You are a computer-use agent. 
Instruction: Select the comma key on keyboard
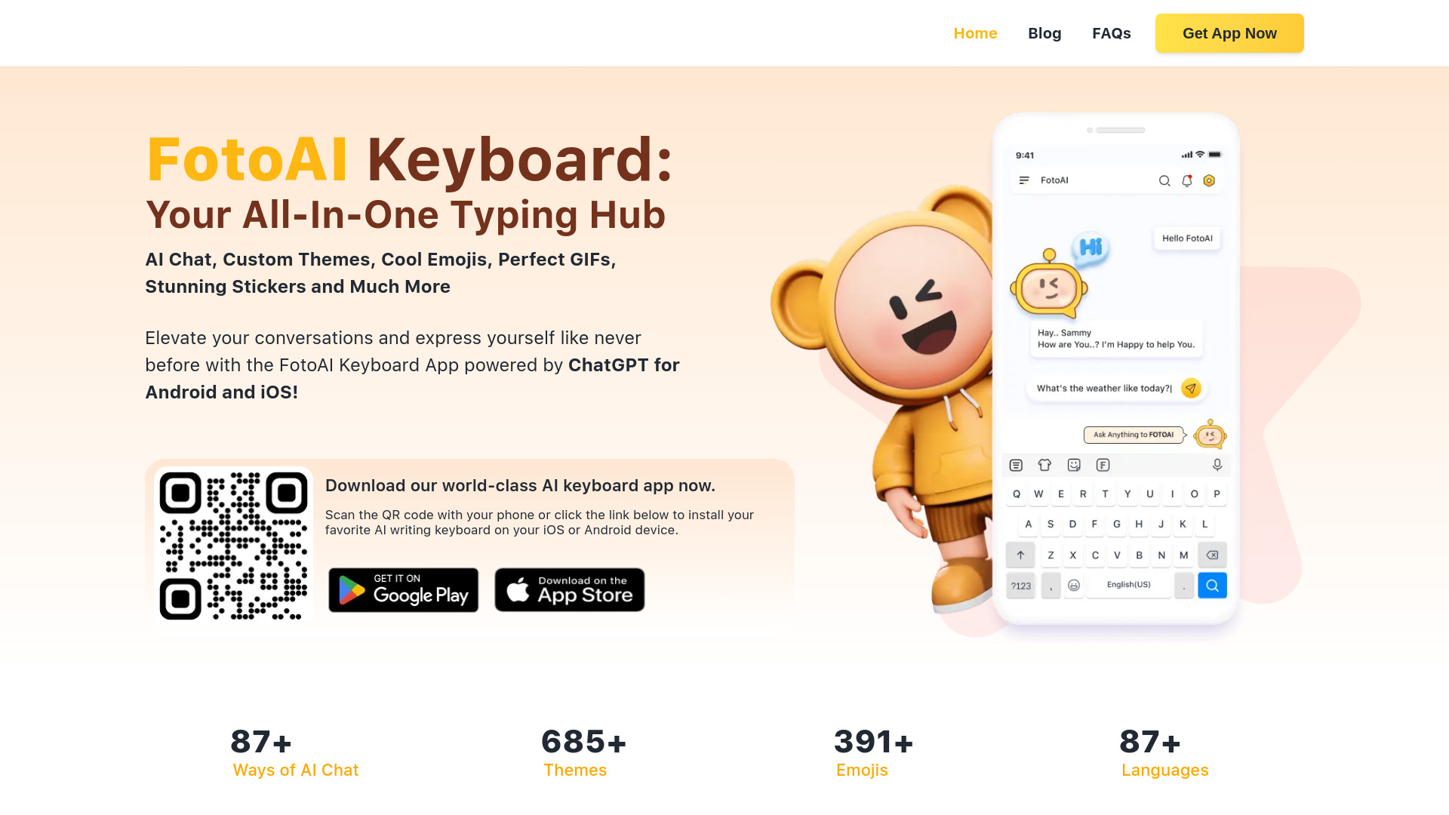[x=1050, y=585]
